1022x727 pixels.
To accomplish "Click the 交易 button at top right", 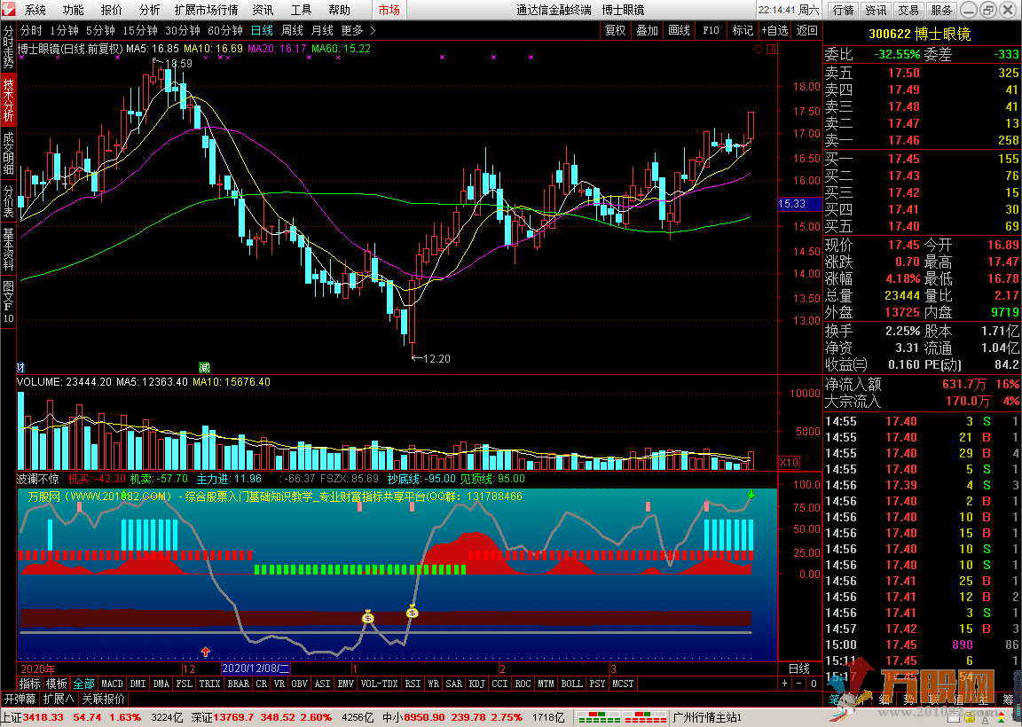I will point(908,10).
